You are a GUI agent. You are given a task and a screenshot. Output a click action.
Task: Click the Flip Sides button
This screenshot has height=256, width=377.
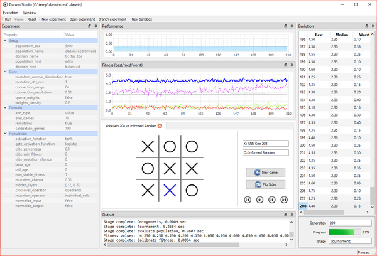[x=266, y=184]
